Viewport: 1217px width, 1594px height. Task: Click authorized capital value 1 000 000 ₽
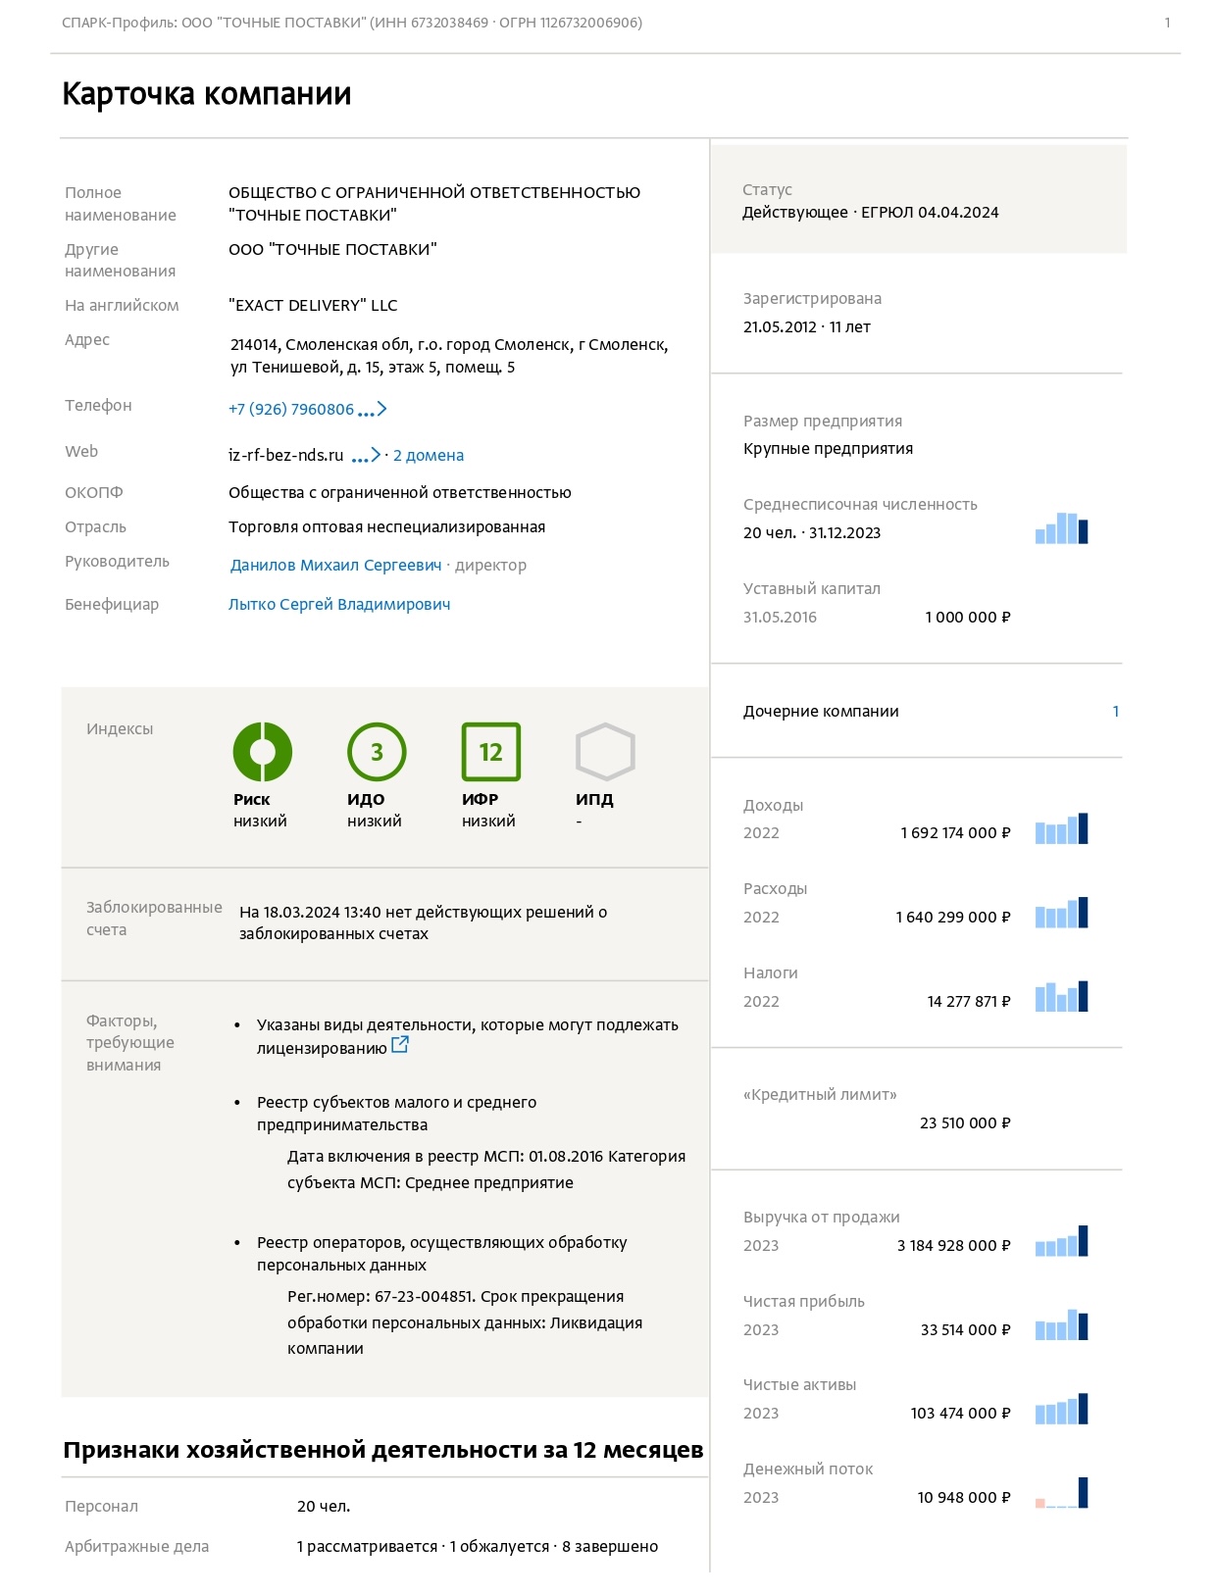pos(968,618)
